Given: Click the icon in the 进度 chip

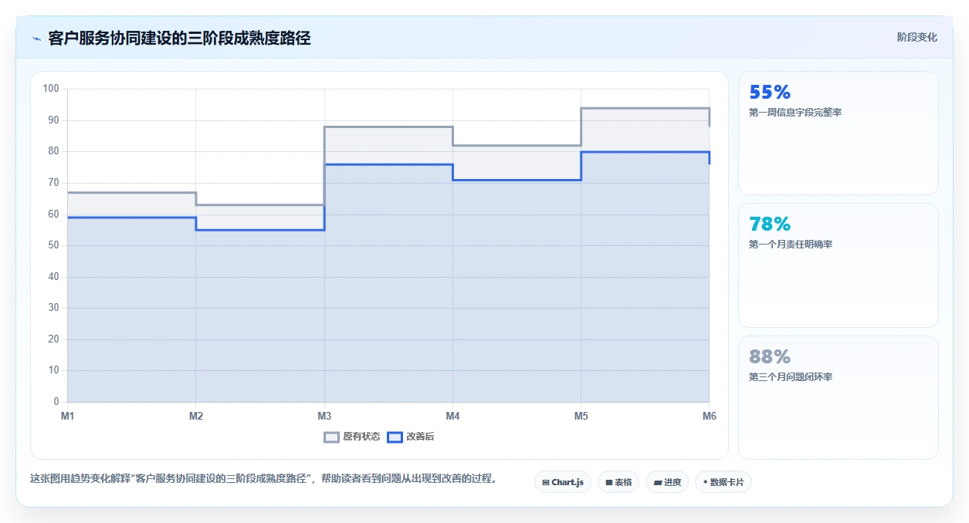Looking at the screenshot, I should tap(658, 483).
